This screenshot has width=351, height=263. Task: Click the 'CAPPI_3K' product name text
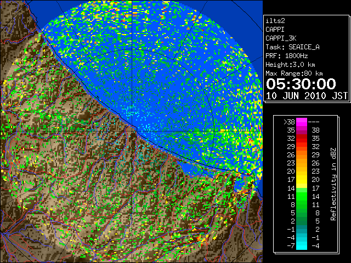pos(281,38)
